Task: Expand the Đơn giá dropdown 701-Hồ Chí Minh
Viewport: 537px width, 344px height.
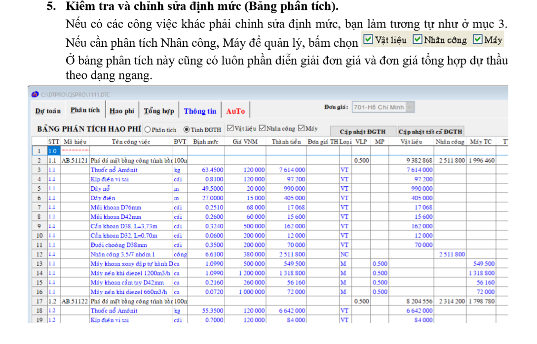Action: tap(410, 107)
